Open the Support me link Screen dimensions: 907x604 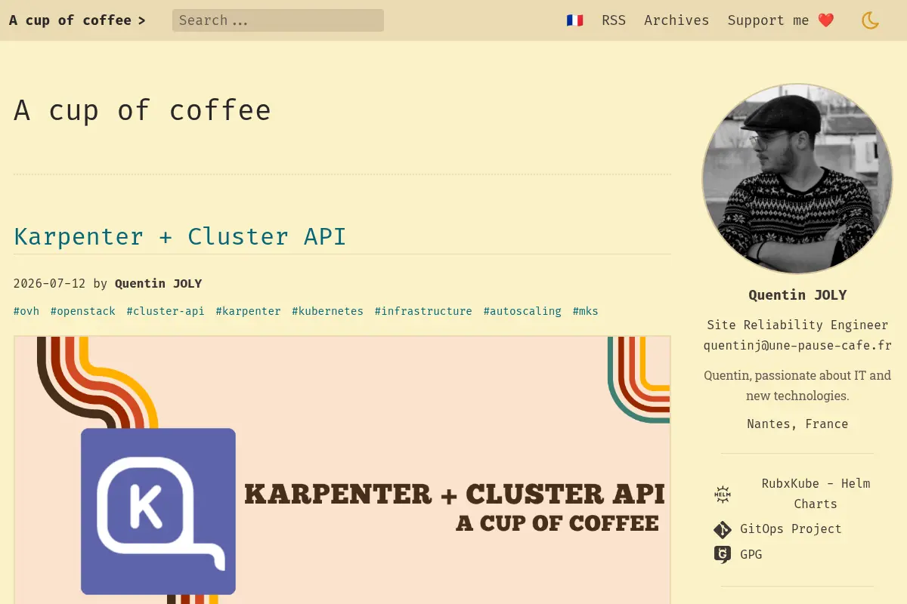[781, 20]
